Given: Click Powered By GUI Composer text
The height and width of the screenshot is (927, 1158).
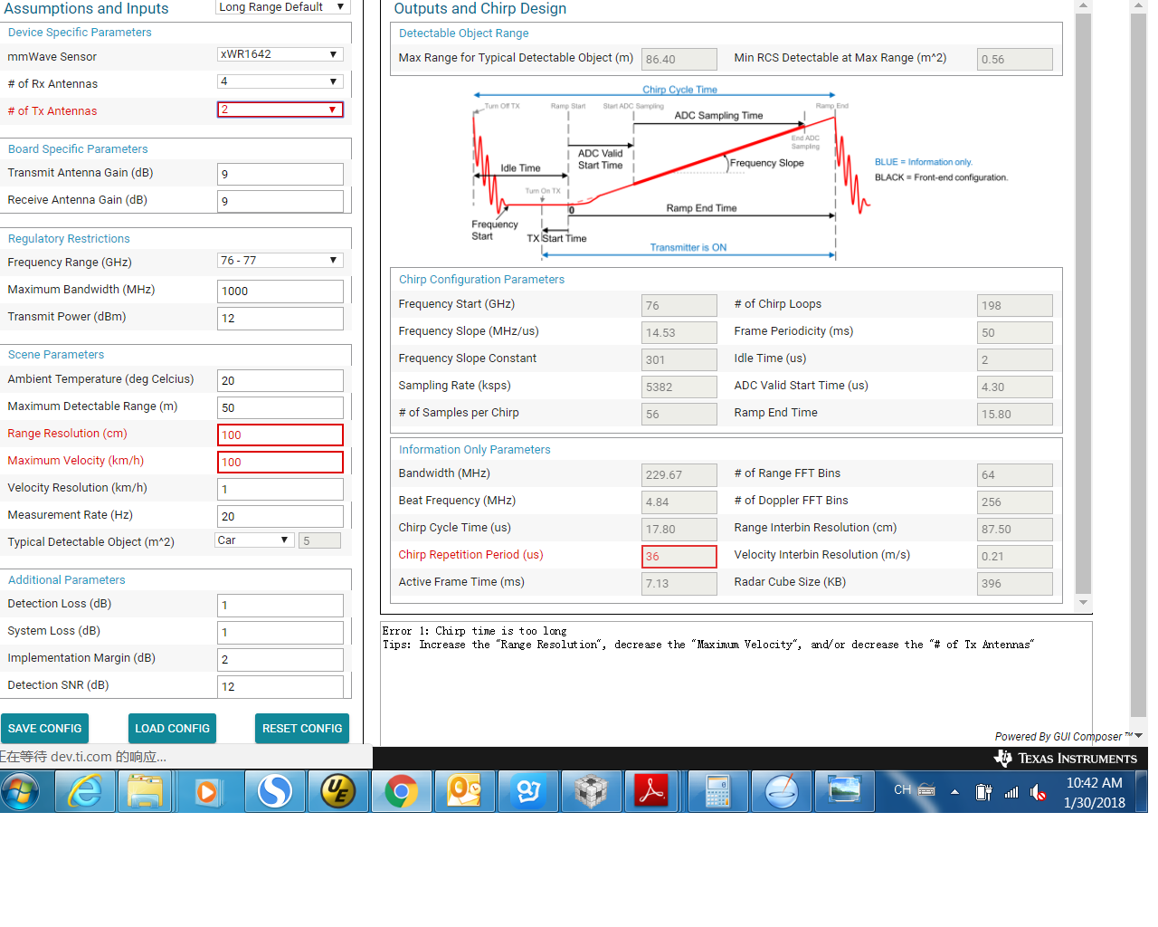Looking at the screenshot, I should coord(1063,737).
